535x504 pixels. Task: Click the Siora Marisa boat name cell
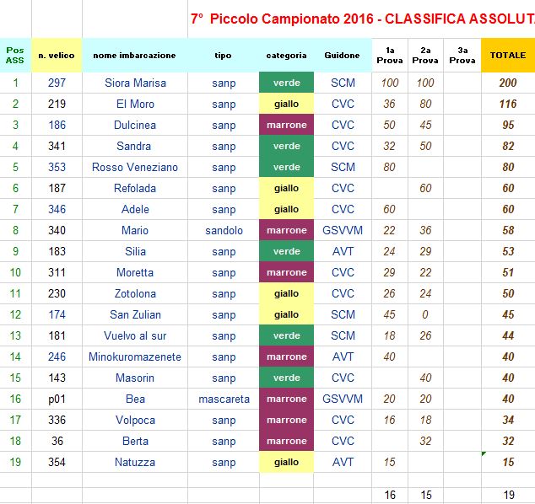click(x=135, y=83)
